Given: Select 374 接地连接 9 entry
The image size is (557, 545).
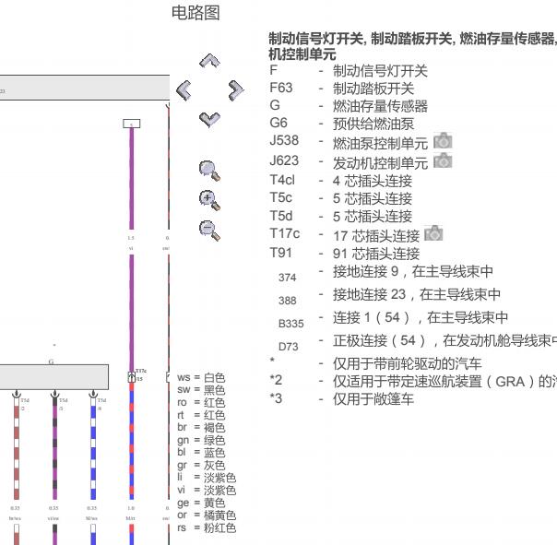Looking at the screenshot, I should click(x=386, y=274).
